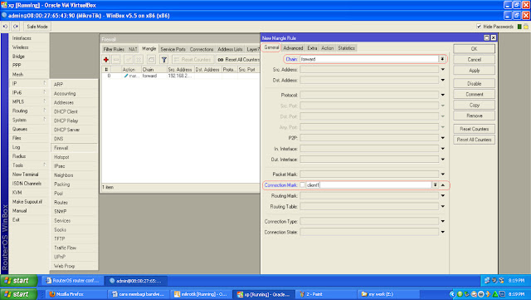Switch to the Statistics tab

(x=346, y=48)
